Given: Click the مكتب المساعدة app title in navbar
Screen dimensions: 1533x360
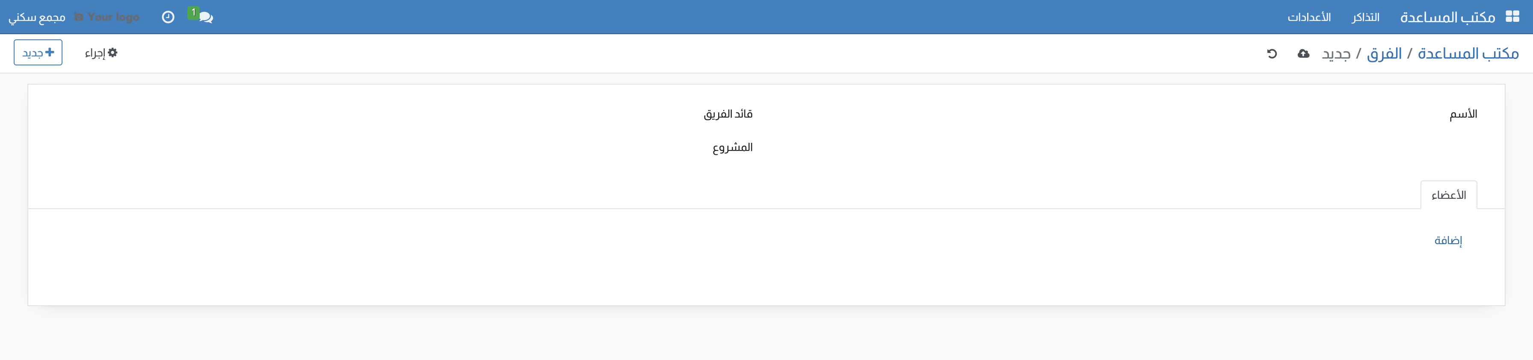Looking at the screenshot, I should pos(1447,17).
